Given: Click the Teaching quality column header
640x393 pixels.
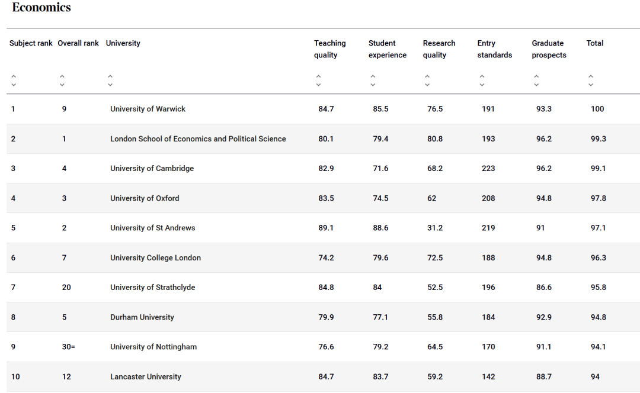Looking at the screenshot, I should tap(330, 49).
